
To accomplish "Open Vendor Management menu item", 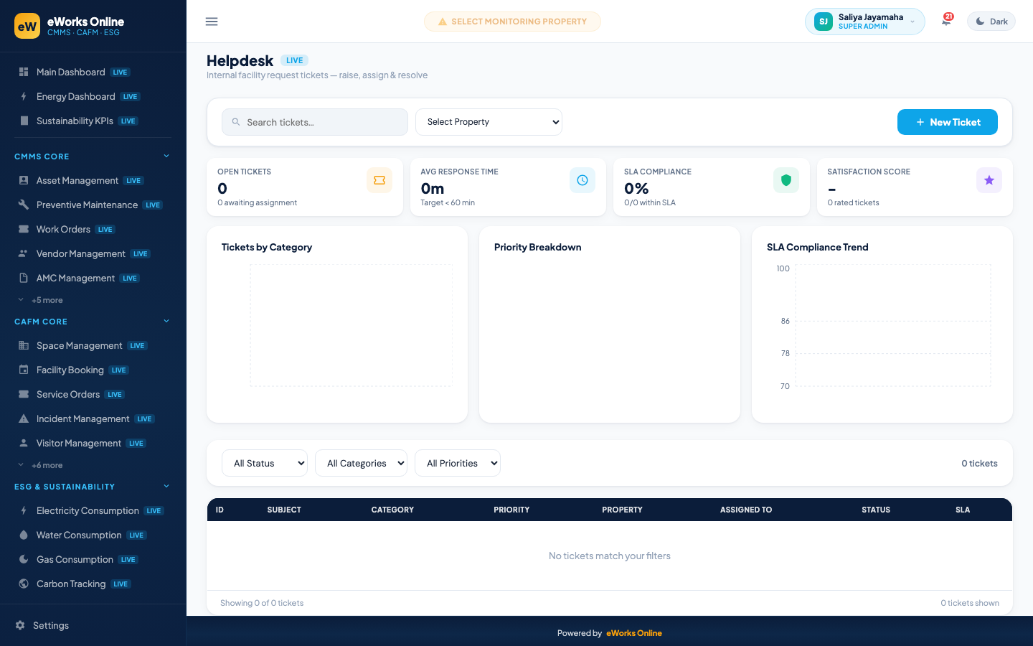I will pyautogui.click(x=93, y=253).
